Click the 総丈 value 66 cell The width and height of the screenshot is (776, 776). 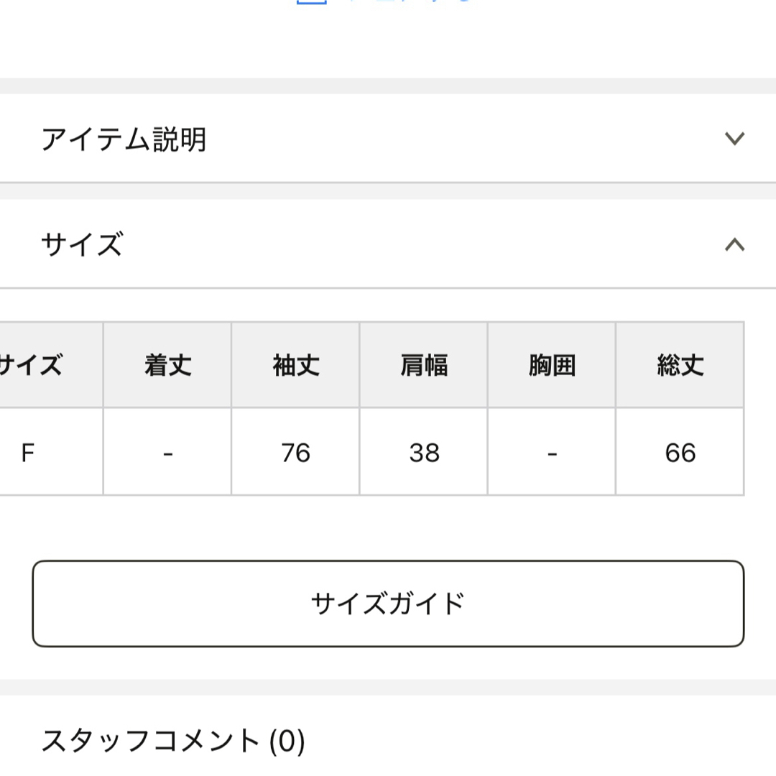(680, 452)
